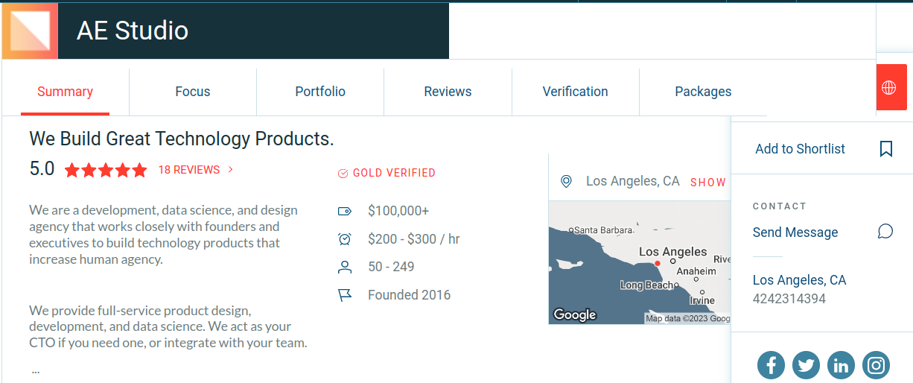Open the Packages tab

point(703,92)
